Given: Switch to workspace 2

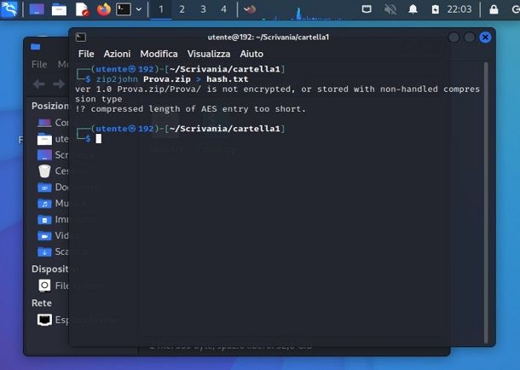Looking at the screenshot, I should click(x=182, y=9).
